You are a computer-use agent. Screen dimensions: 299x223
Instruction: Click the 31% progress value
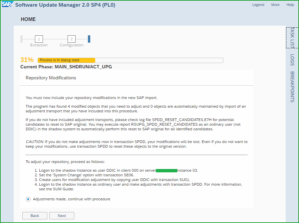(27, 60)
